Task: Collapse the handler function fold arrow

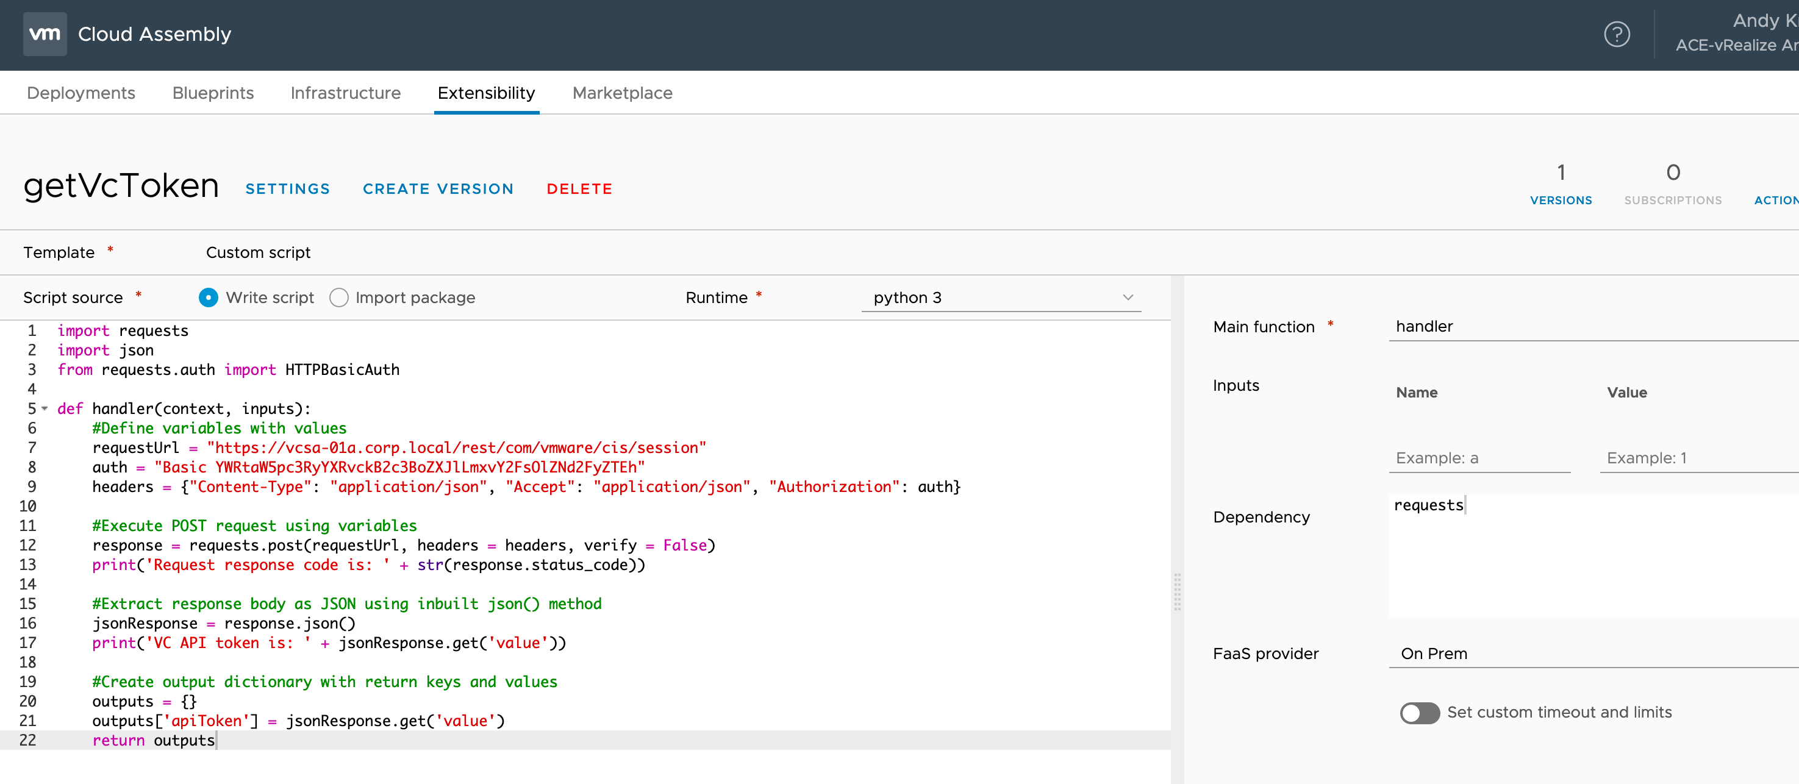Action: pyautogui.click(x=45, y=409)
